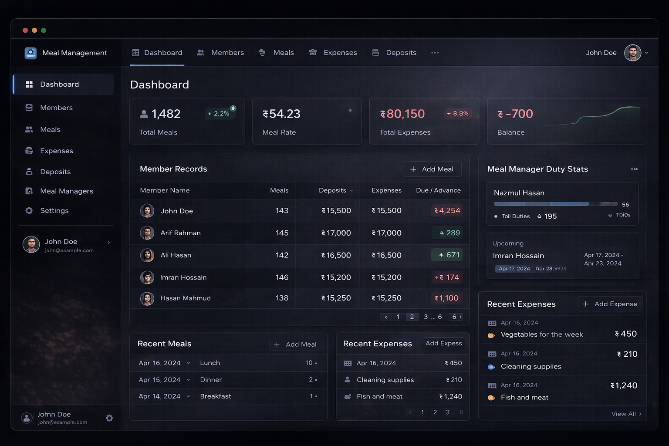
Task: Click the Members icon in top navigation
Action: click(x=201, y=53)
